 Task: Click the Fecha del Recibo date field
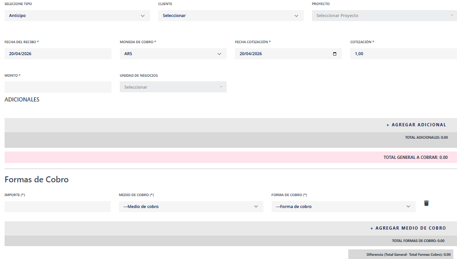[58, 54]
